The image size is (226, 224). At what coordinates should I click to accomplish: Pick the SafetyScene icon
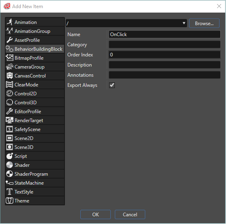point(9,129)
